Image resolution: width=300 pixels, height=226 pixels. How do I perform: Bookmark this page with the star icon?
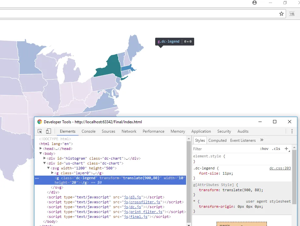click(281, 14)
